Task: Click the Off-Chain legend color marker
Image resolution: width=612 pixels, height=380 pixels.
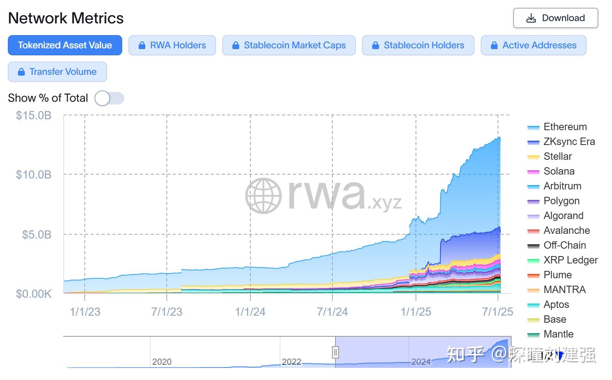Action: click(533, 246)
